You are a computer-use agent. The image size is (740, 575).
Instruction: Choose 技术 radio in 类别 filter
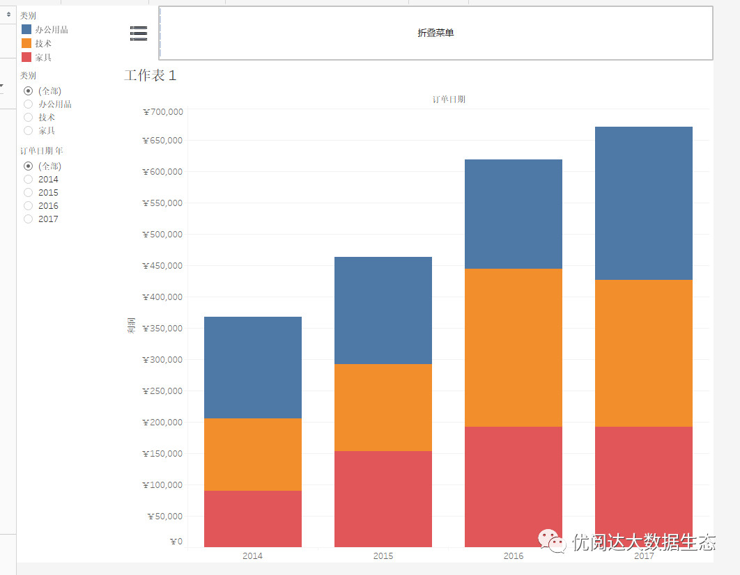[29, 117]
